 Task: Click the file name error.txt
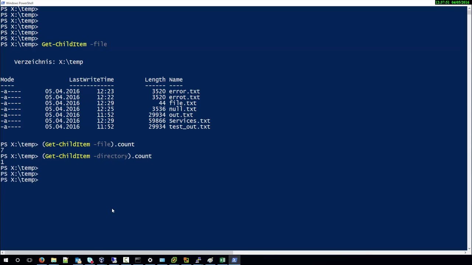pos(184,91)
